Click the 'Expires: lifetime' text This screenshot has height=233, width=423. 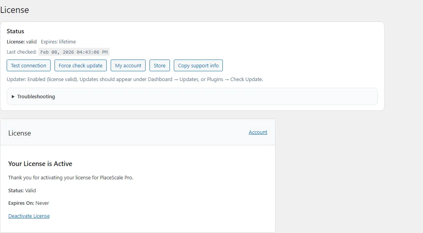pyautogui.click(x=58, y=42)
